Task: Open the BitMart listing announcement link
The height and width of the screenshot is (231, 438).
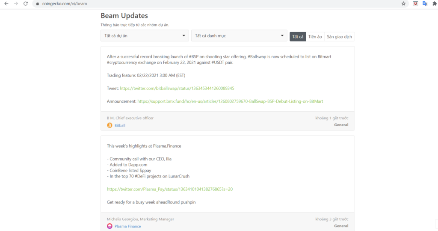Action: point(230,101)
